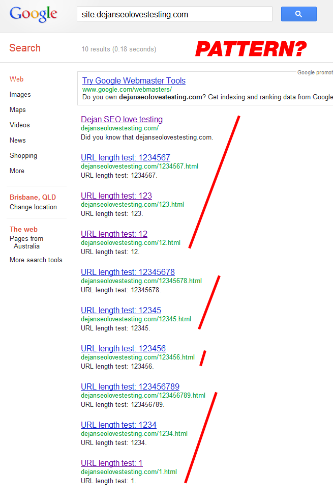333x499 pixels.
Task: Open the Dejan SEO love testing result
Action: click(122, 119)
